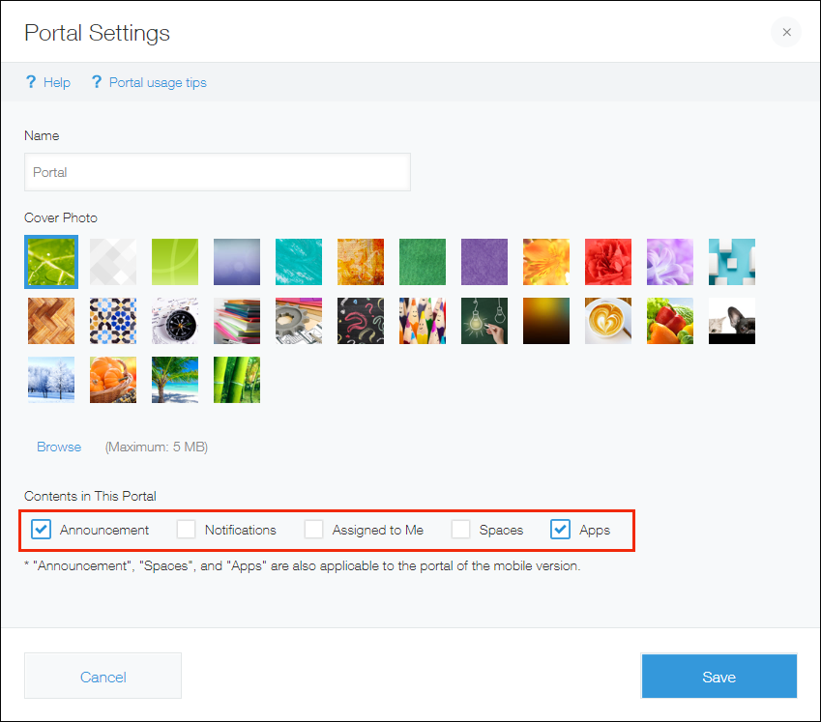Viewport: 821px width, 722px height.
Task: Check the Assigned to Me option
Action: pyautogui.click(x=313, y=529)
